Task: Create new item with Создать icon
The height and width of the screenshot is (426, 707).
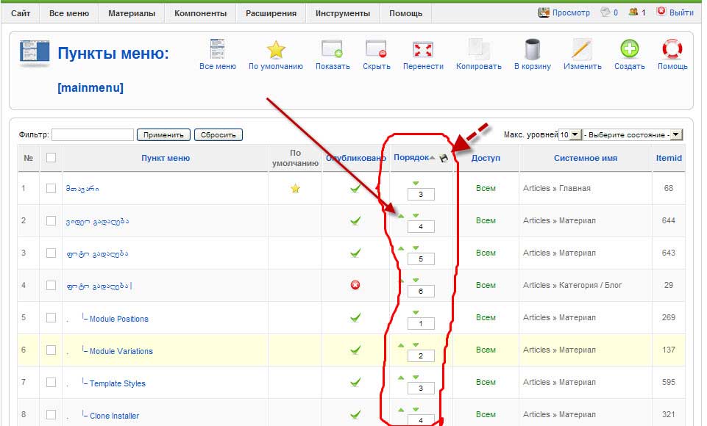Action: 630,48
